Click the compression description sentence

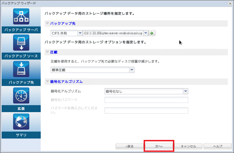pos(105,61)
